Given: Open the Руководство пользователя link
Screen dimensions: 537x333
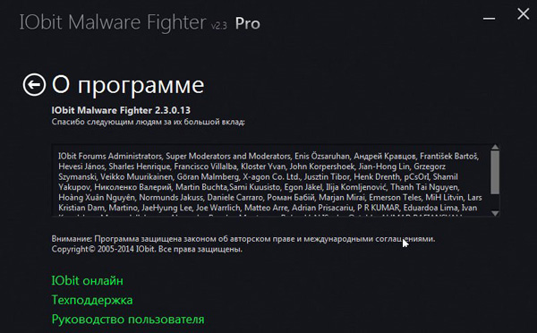Looking at the screenshot, I should tap(128, 320).
